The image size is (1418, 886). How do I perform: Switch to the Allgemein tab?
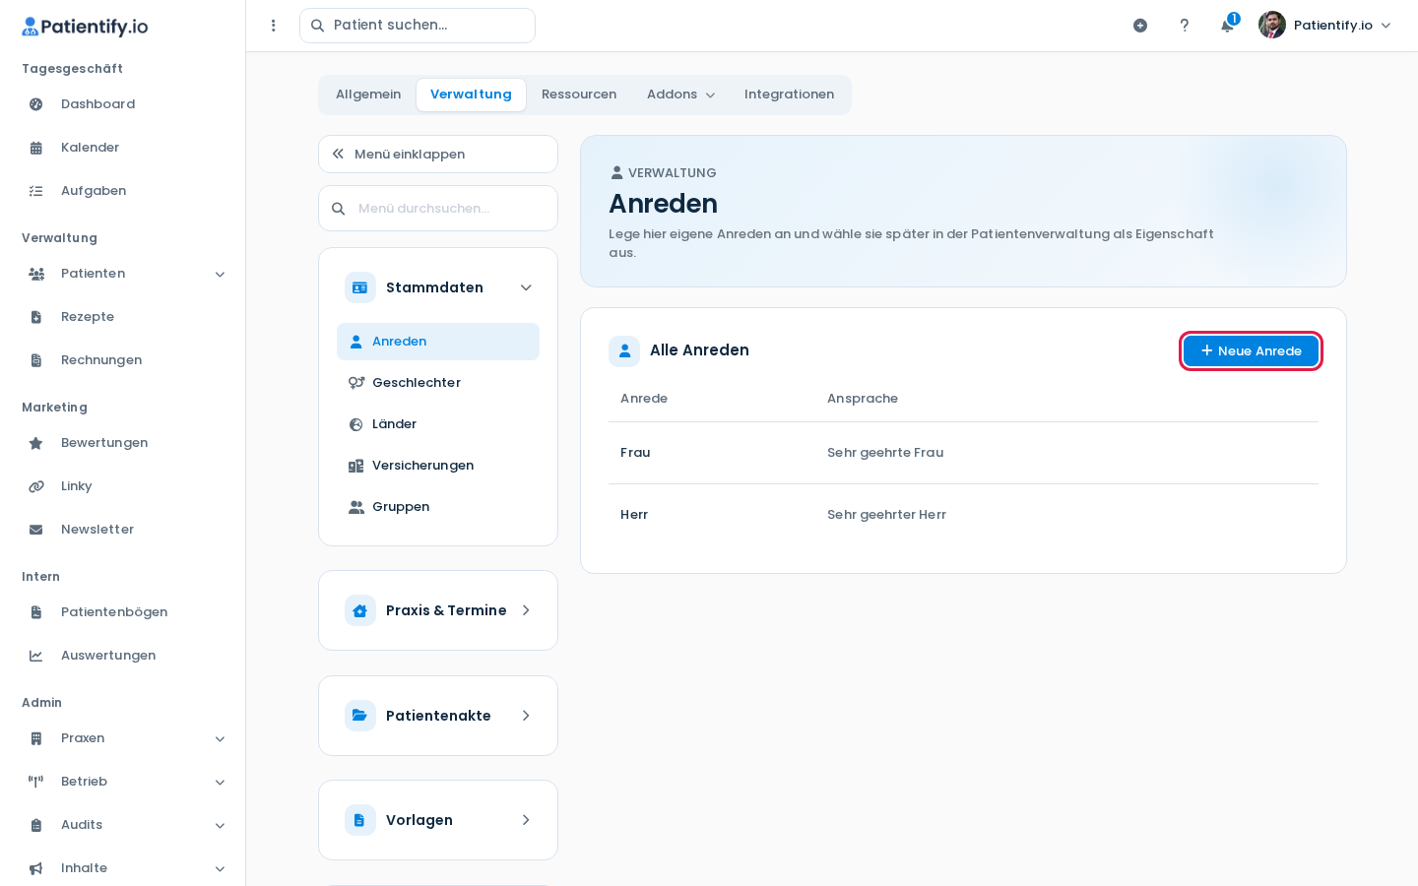(368, 95)
